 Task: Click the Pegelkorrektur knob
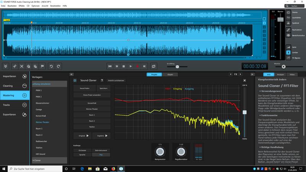tap(181, 151)
